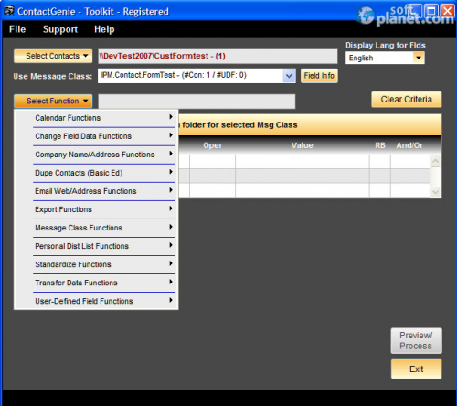This screenshot has width=457, height=406.
Task: Expand the Use Message Class combo box
Action: coord(289,76)
